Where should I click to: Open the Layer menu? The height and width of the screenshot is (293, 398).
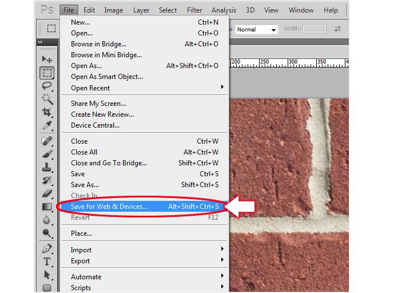(141, 10)
